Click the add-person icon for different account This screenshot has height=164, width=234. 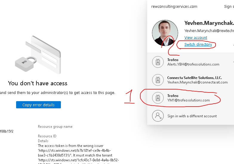pos(158,116)
